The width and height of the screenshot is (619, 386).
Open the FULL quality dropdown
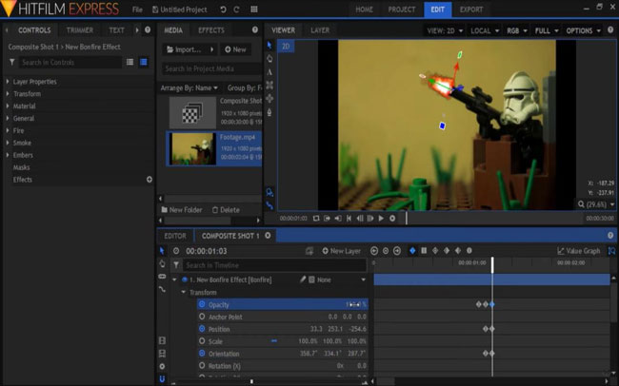[x=547, y=30]
